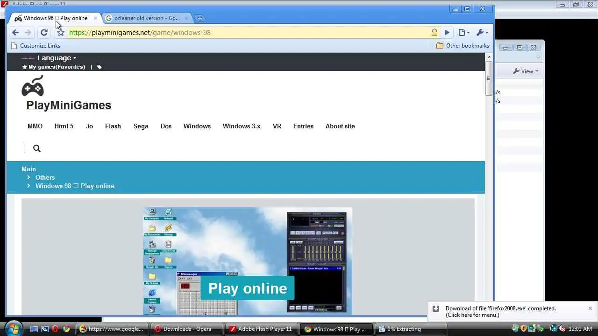Click the muted volume tray icon
The height and width of the screenshot is (336, 598).
click(562, 329)
